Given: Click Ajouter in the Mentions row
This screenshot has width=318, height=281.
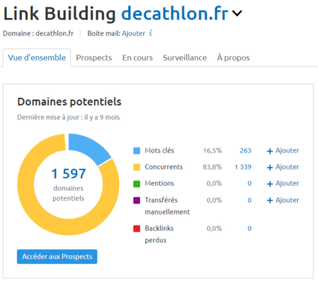Looking at the screenshot, I should pos(287,183).
